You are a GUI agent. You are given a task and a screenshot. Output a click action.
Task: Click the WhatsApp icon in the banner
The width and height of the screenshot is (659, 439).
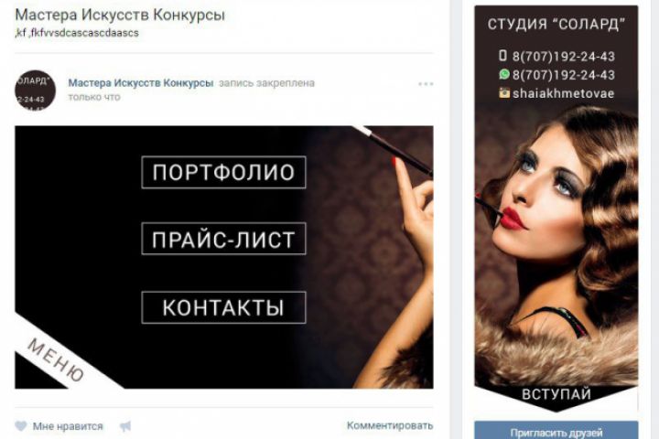click(x=504, y=74)
